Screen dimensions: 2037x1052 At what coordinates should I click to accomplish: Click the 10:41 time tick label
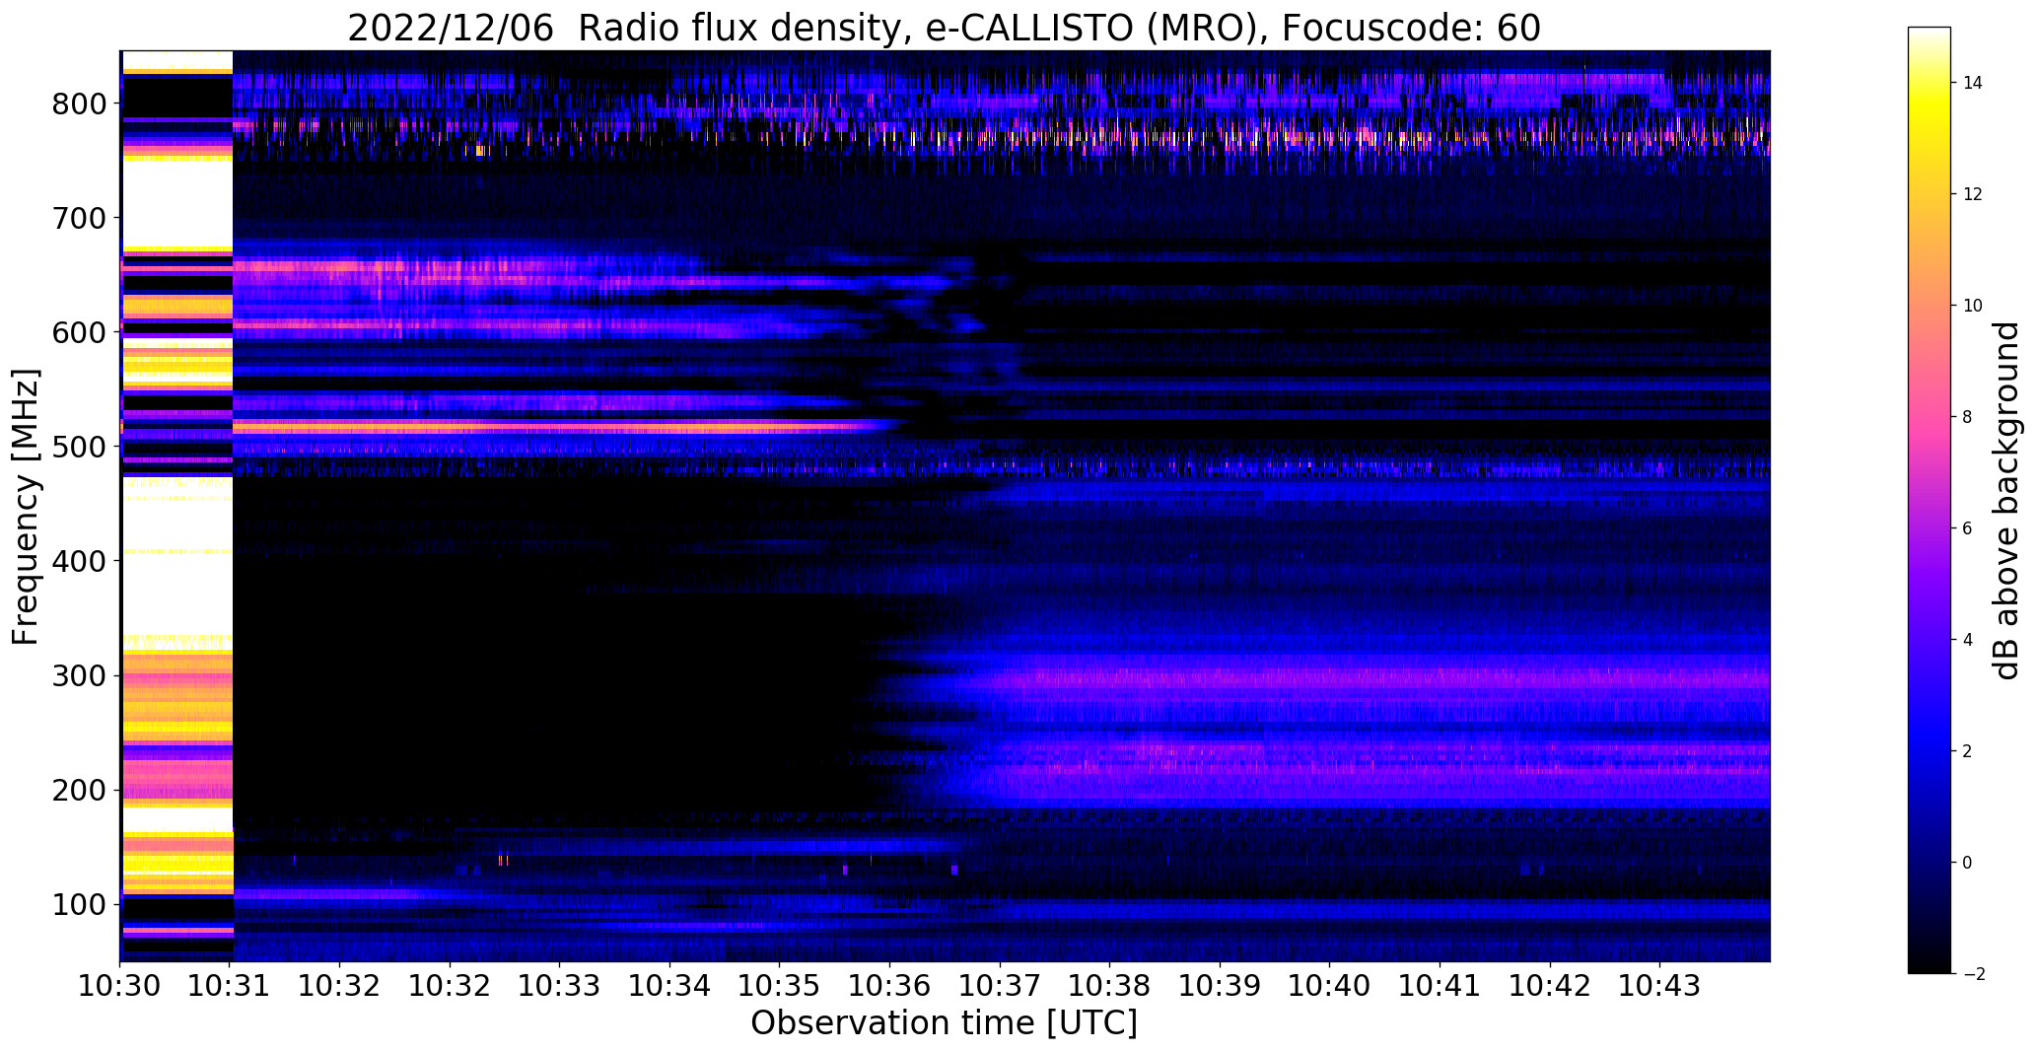click(1440, 985)
